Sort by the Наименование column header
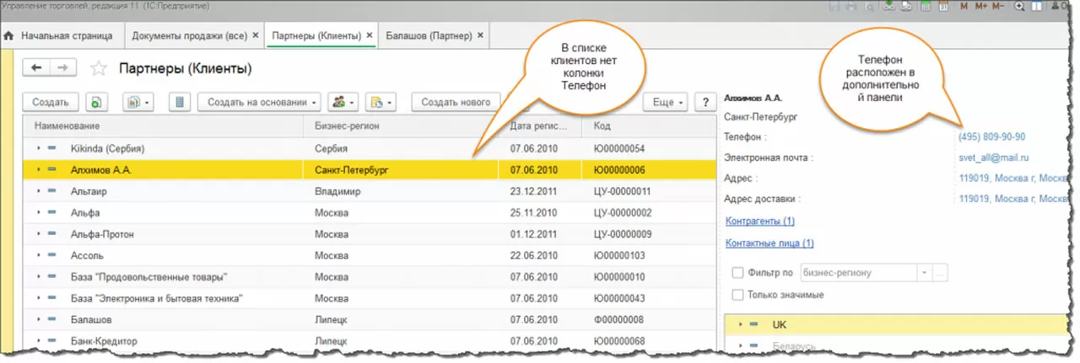This screenshot has height=363, width=1080. click(164, 126)
